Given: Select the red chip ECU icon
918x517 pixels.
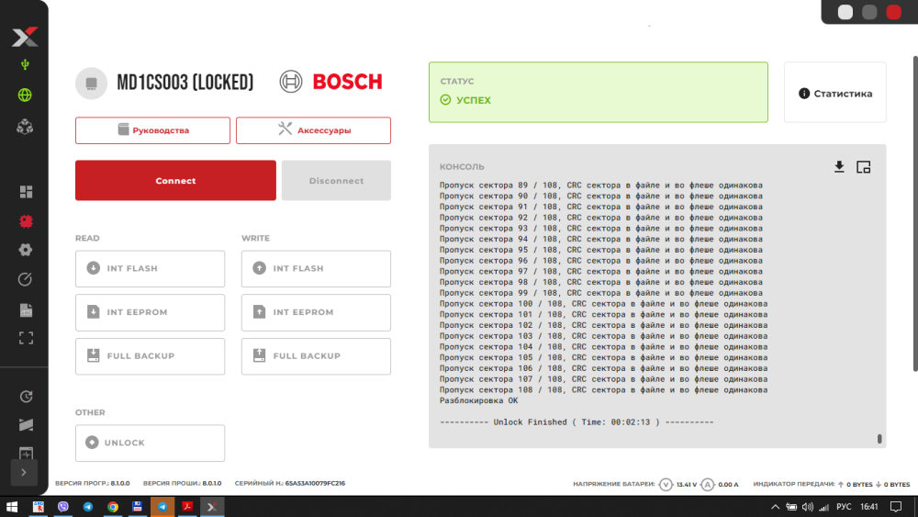Looking at the screenshot, I should coord(26,221).
